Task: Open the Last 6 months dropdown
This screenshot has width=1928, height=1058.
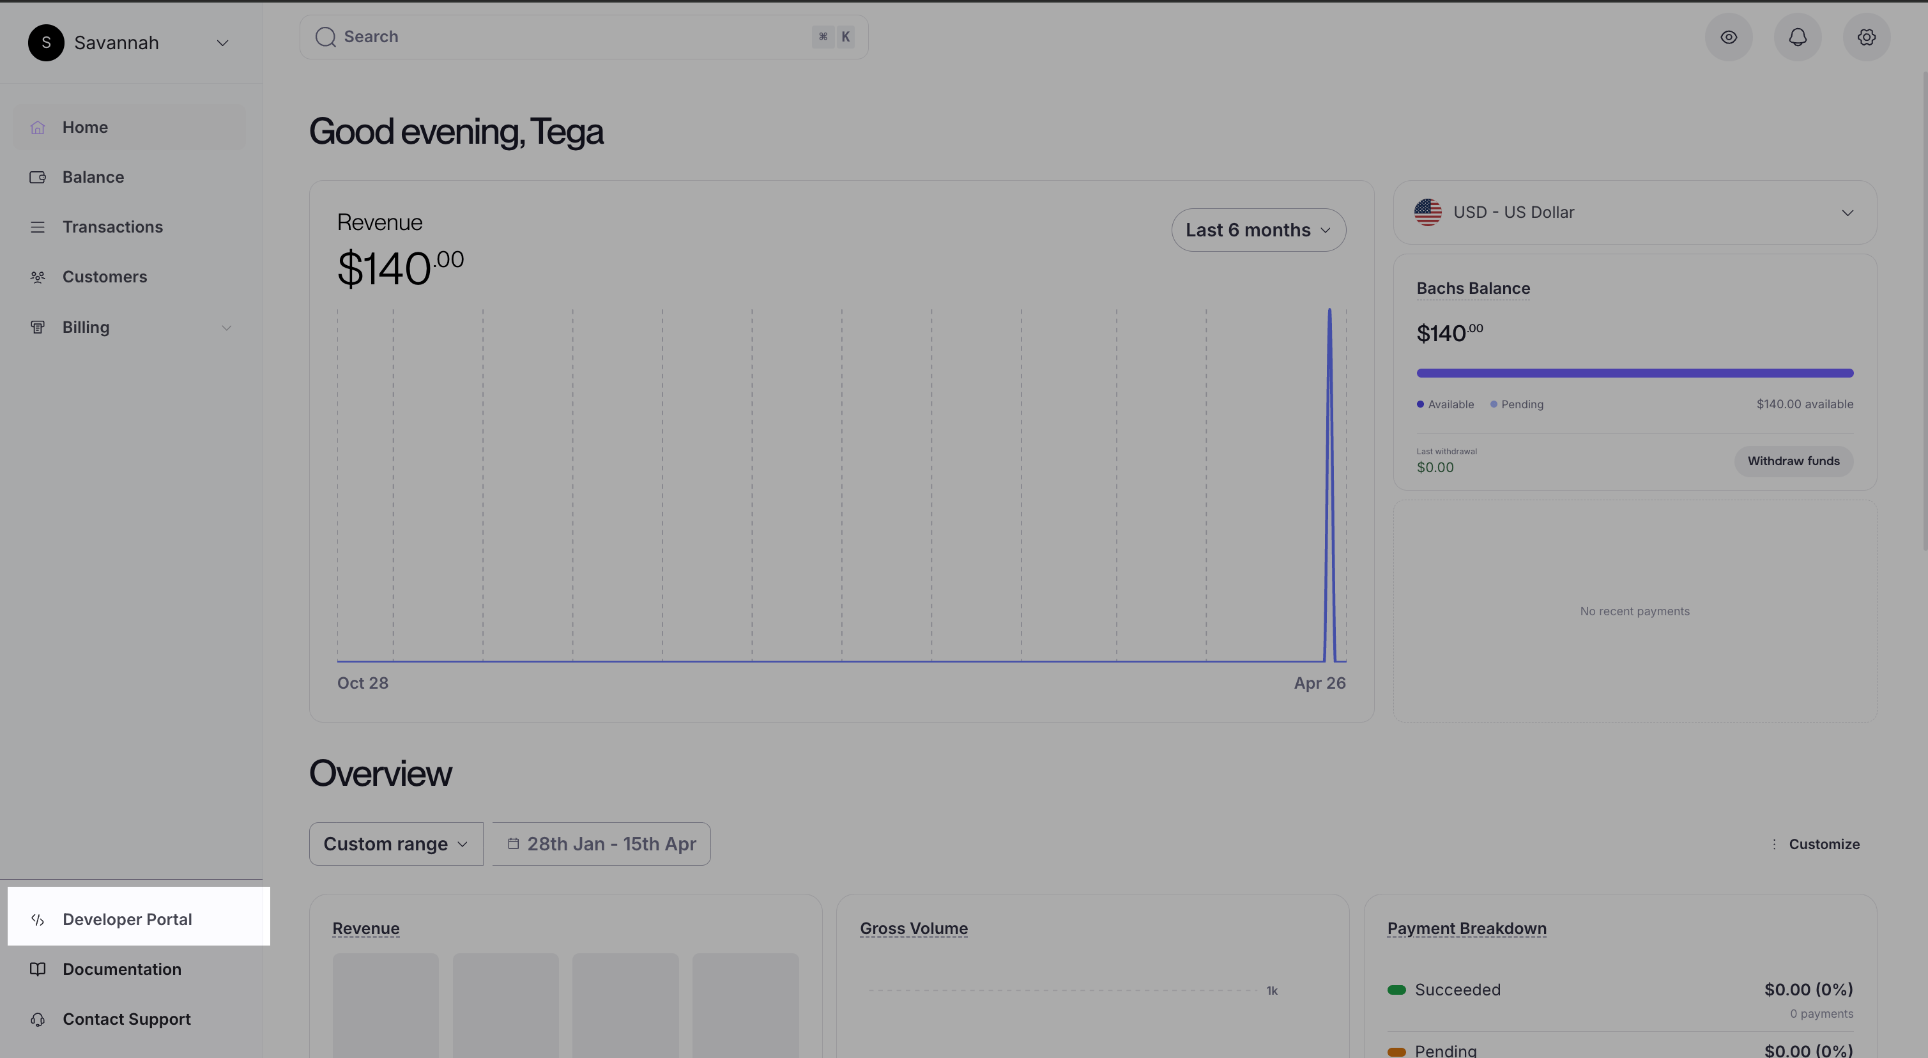Action: pos(1258,230)
